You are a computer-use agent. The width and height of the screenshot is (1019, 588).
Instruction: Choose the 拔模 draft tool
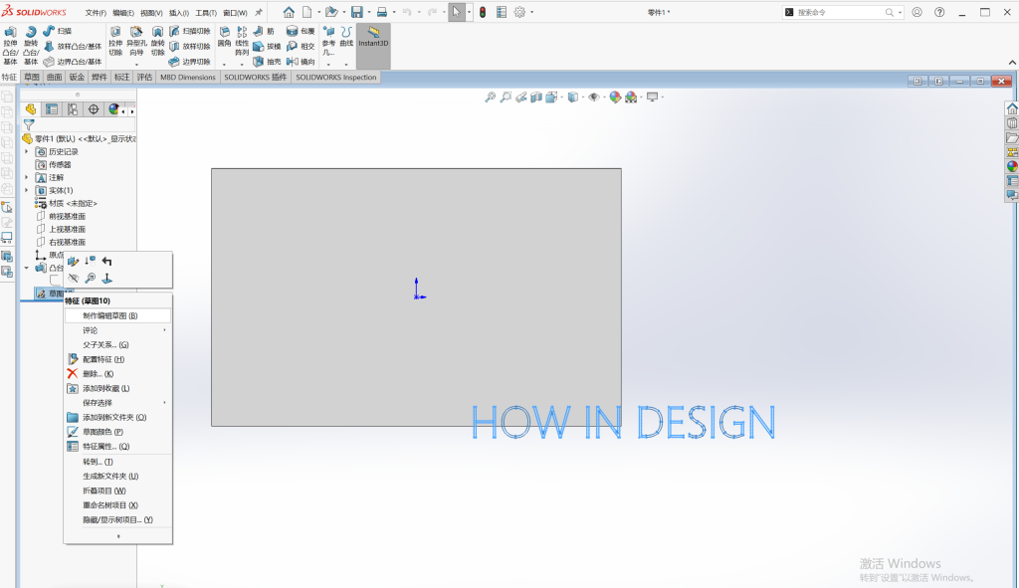(267, 46)
